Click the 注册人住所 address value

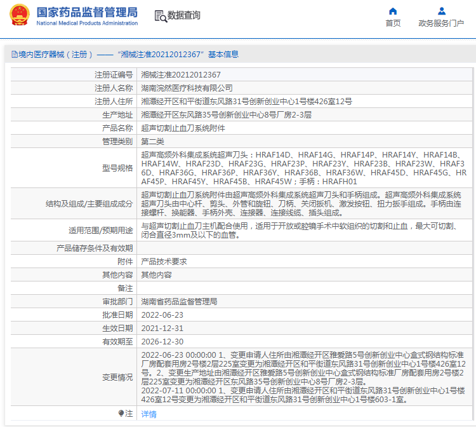click(246, 102)
